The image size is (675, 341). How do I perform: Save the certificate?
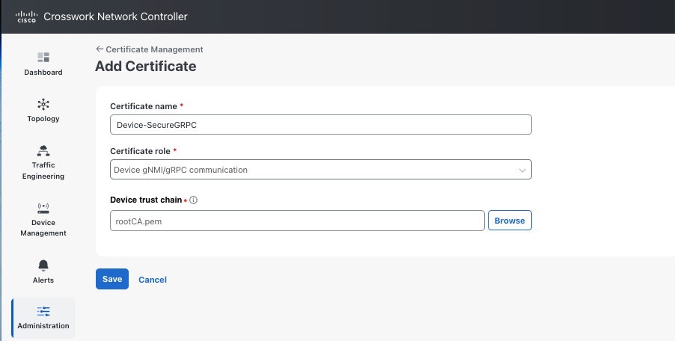[x=112, y=279]
